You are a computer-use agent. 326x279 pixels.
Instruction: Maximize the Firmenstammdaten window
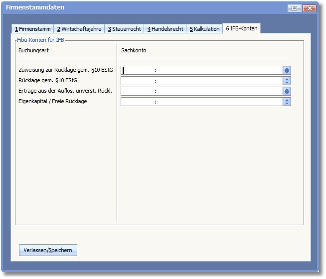[x=295, y=8]
